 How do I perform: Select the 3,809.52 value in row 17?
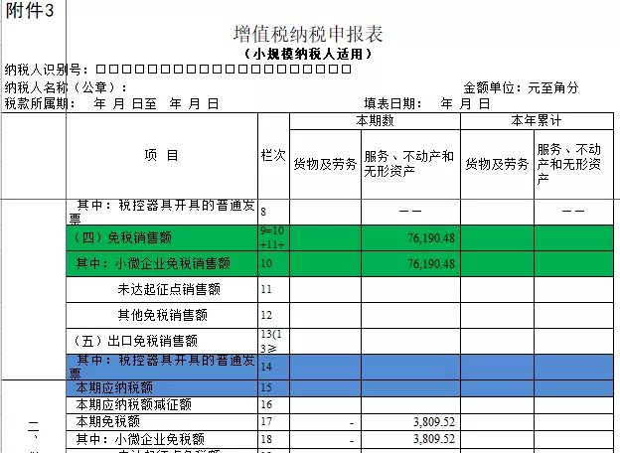[434, 422]
